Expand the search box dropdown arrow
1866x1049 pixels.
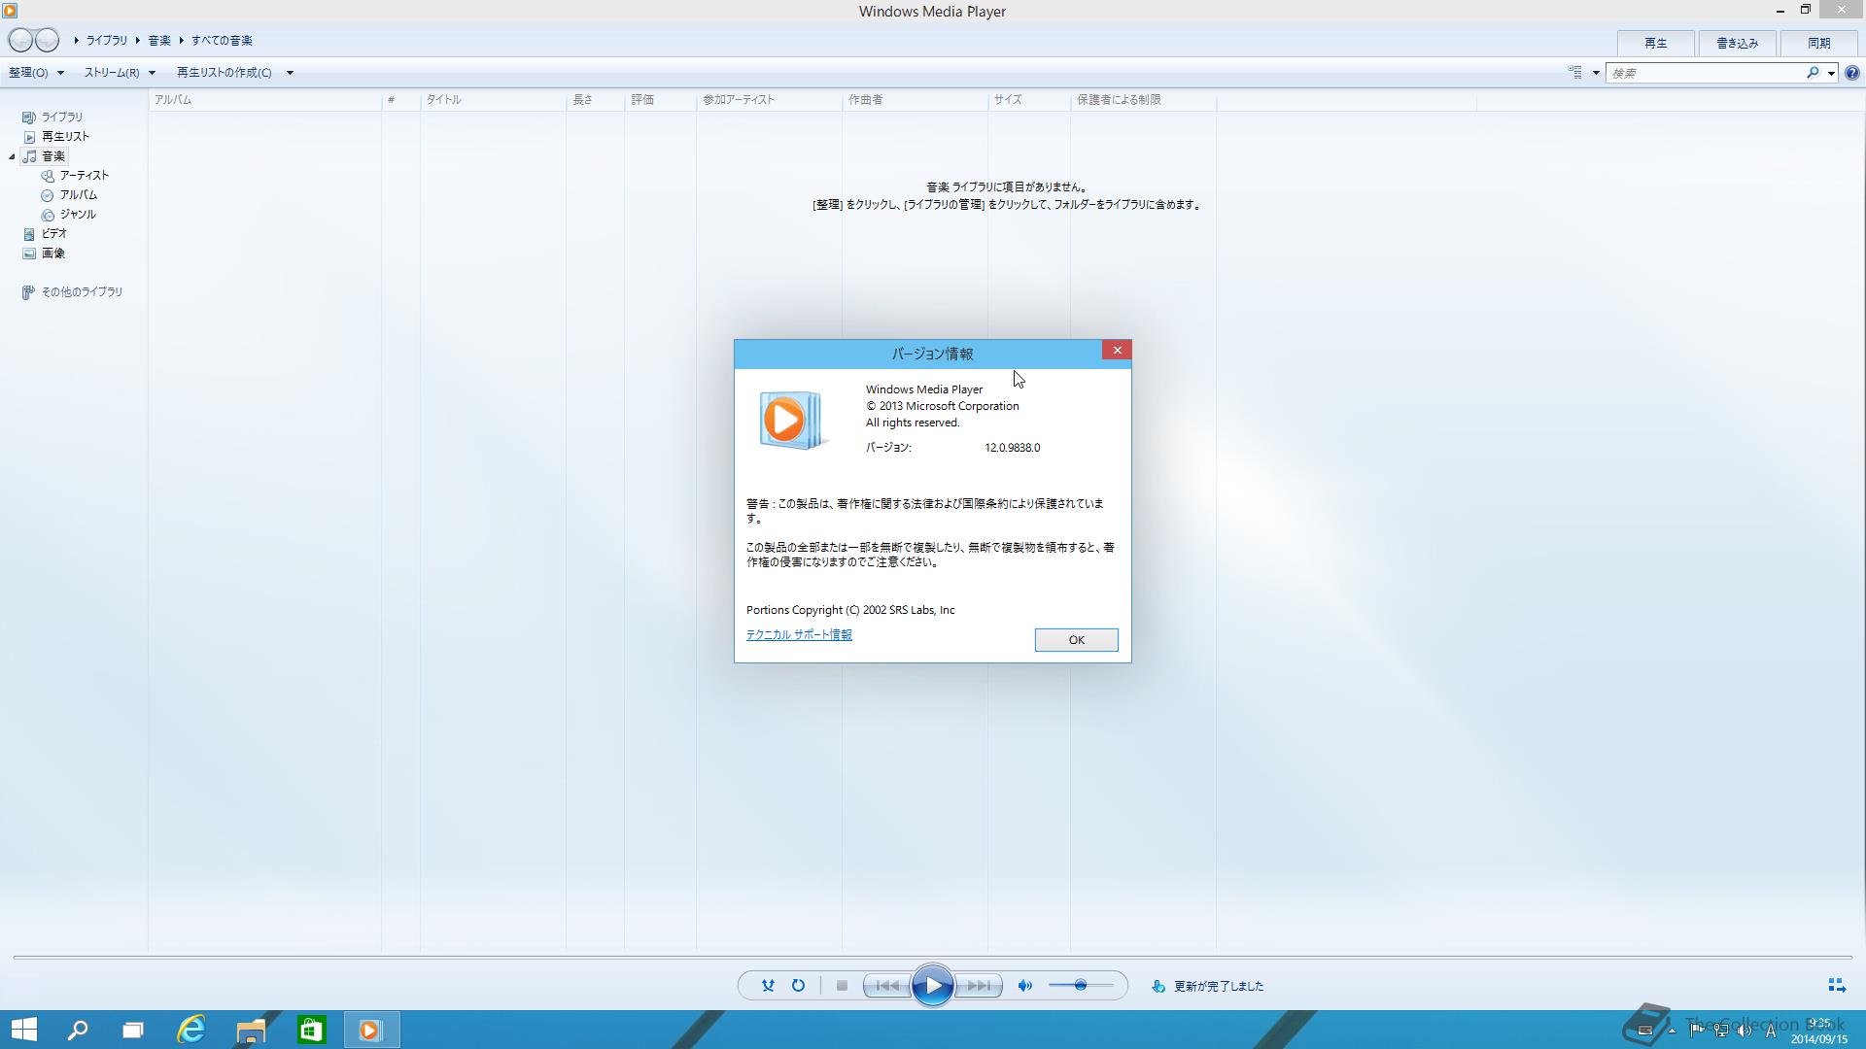click(1831, 73)
